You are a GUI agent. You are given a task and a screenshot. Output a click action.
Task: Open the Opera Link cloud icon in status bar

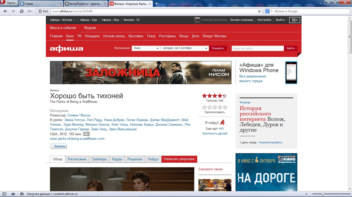click(x=13, y=194)
